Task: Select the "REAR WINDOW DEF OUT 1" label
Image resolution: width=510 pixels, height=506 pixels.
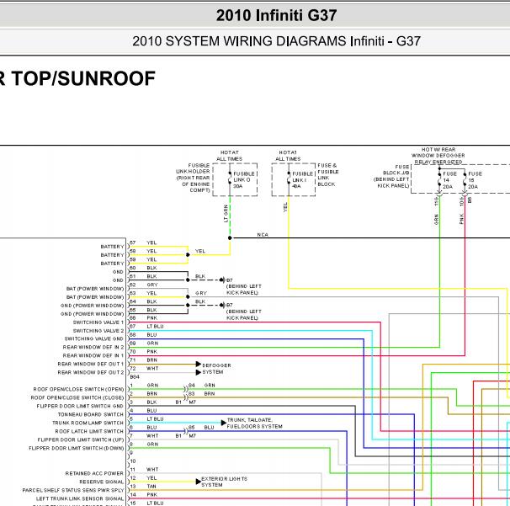Action: tap(91, 364)
